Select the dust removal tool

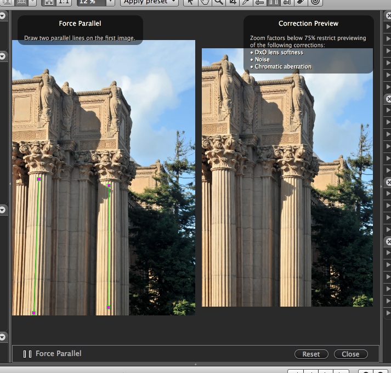(301, 2)
